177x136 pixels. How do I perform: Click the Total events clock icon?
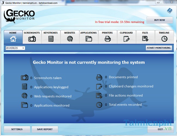(x=99, y=105)
